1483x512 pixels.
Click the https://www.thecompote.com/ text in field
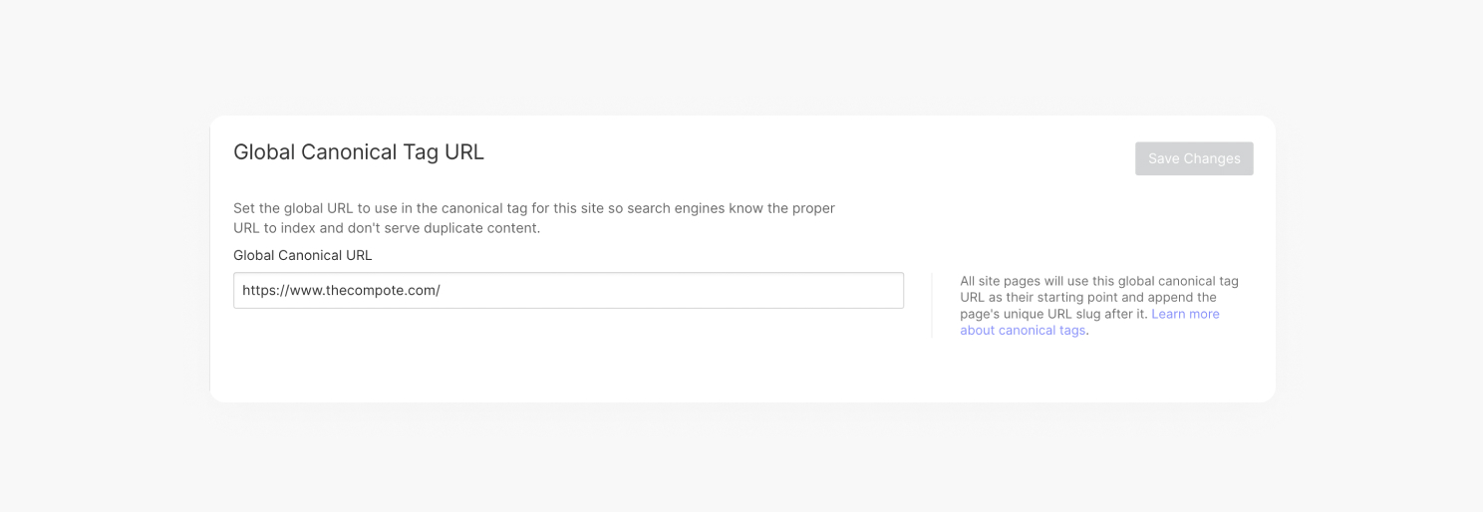coord(341,291)
